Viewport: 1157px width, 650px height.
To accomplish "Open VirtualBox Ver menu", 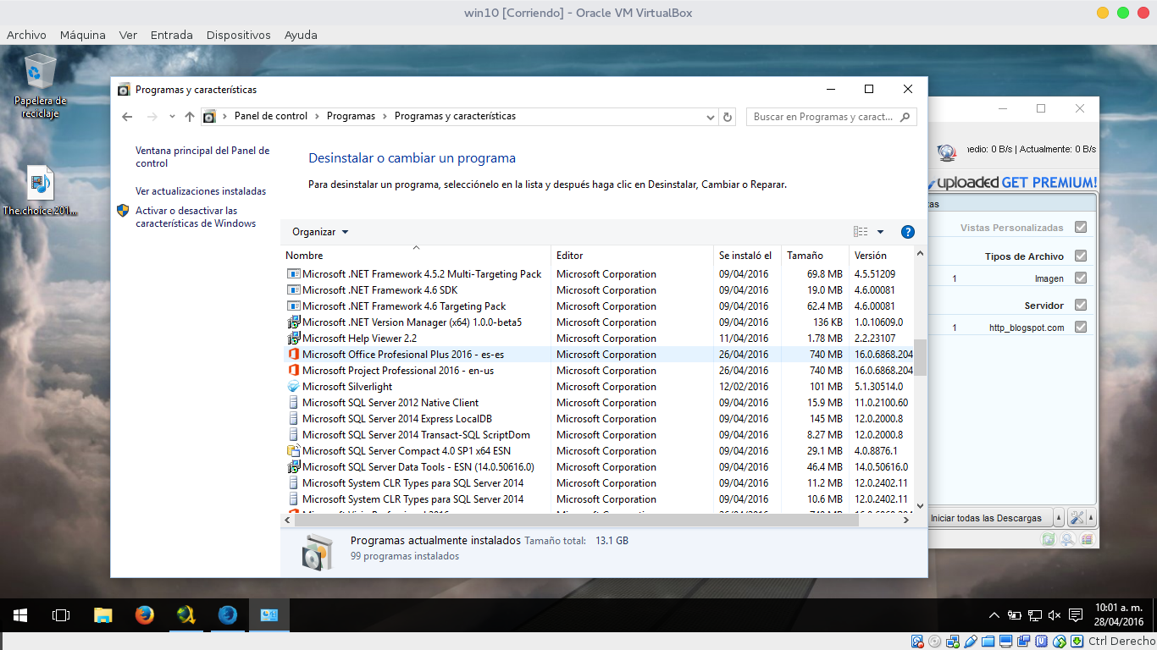I will [x=128, y=35].
